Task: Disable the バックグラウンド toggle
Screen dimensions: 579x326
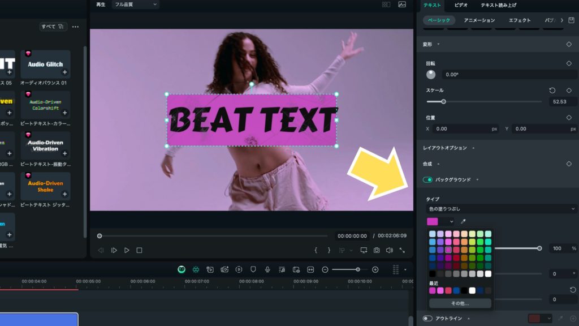Action: coord(427,180)
